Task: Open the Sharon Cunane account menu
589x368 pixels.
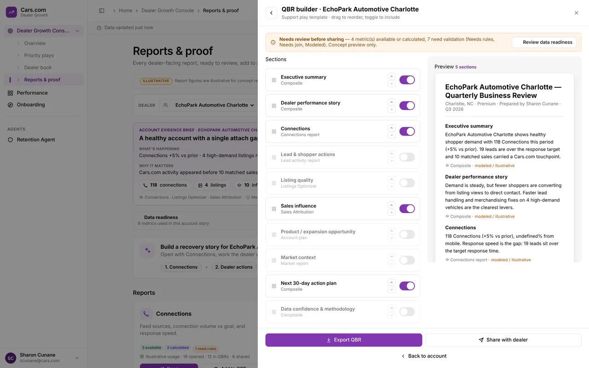Action: click(43, 358)
